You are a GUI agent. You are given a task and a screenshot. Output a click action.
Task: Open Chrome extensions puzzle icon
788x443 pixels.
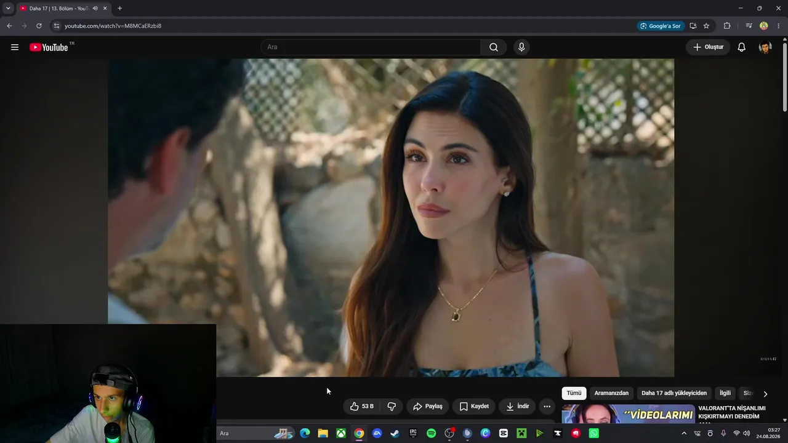coord(727,26)
